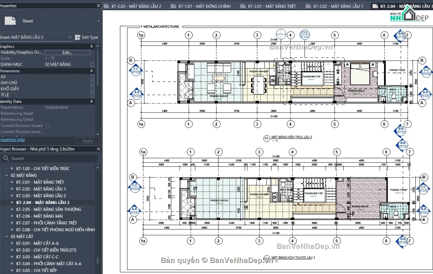Switch to KT-2.02 - MẶT BẰNG LẦU 1 tab

[x=334, y=6]
